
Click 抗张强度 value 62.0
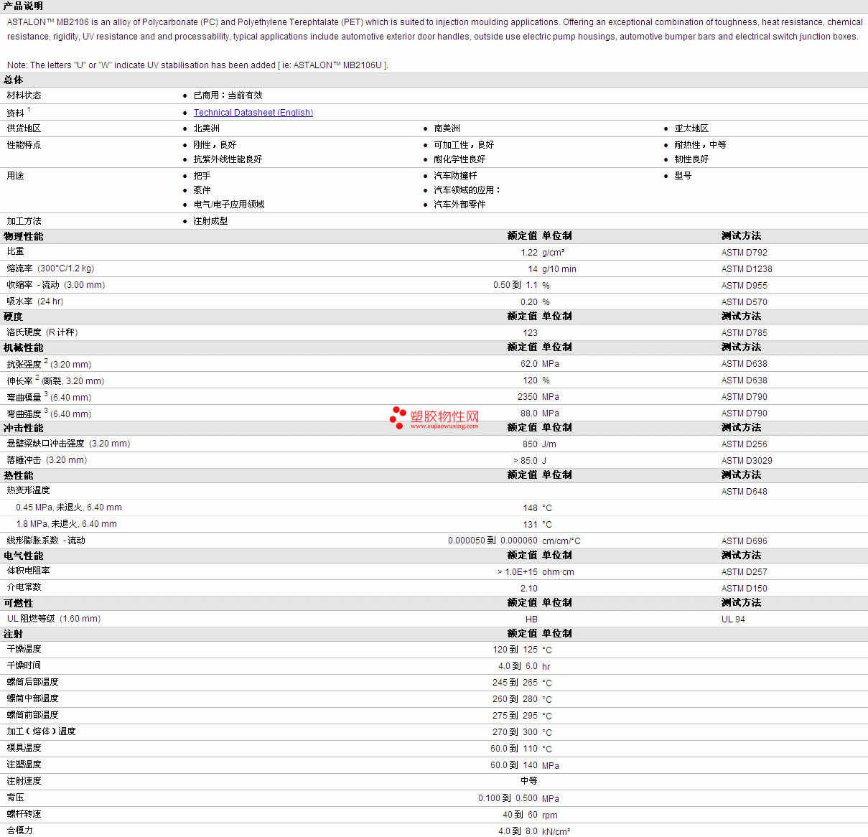click(529, 364)
